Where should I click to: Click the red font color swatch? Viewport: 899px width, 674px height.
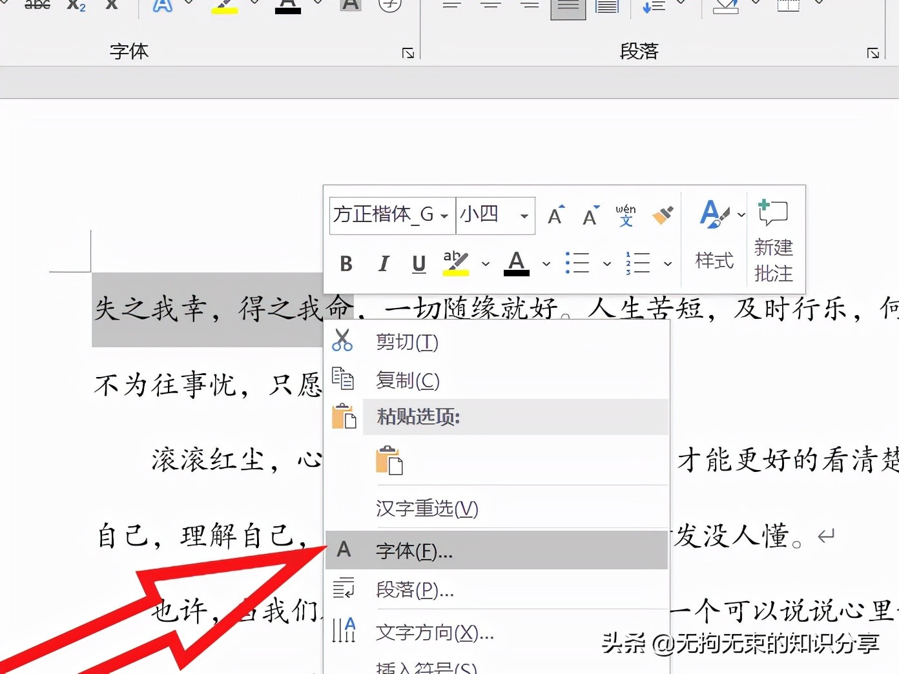(x=515, y=263)
